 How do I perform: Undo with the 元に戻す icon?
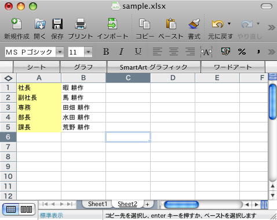(x=217, y=24)
